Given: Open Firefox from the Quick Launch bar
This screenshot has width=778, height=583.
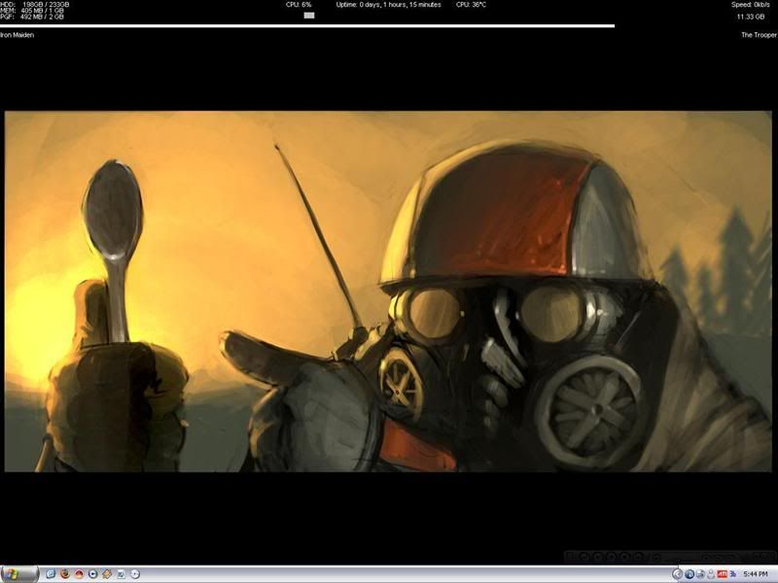Looking at the screenshot, I should point(65,574).
